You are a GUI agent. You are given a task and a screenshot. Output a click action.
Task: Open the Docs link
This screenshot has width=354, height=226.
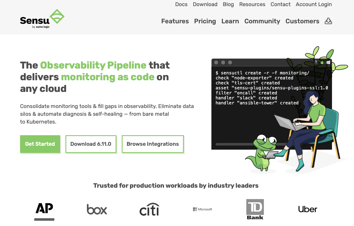click(181, 4)
